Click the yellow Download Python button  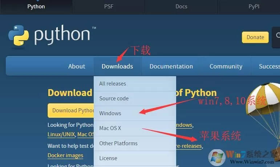71,110
